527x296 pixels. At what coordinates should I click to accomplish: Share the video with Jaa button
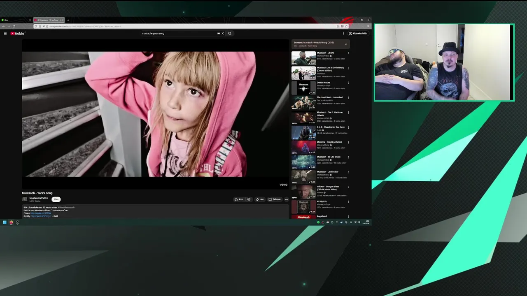coord(259,199)
